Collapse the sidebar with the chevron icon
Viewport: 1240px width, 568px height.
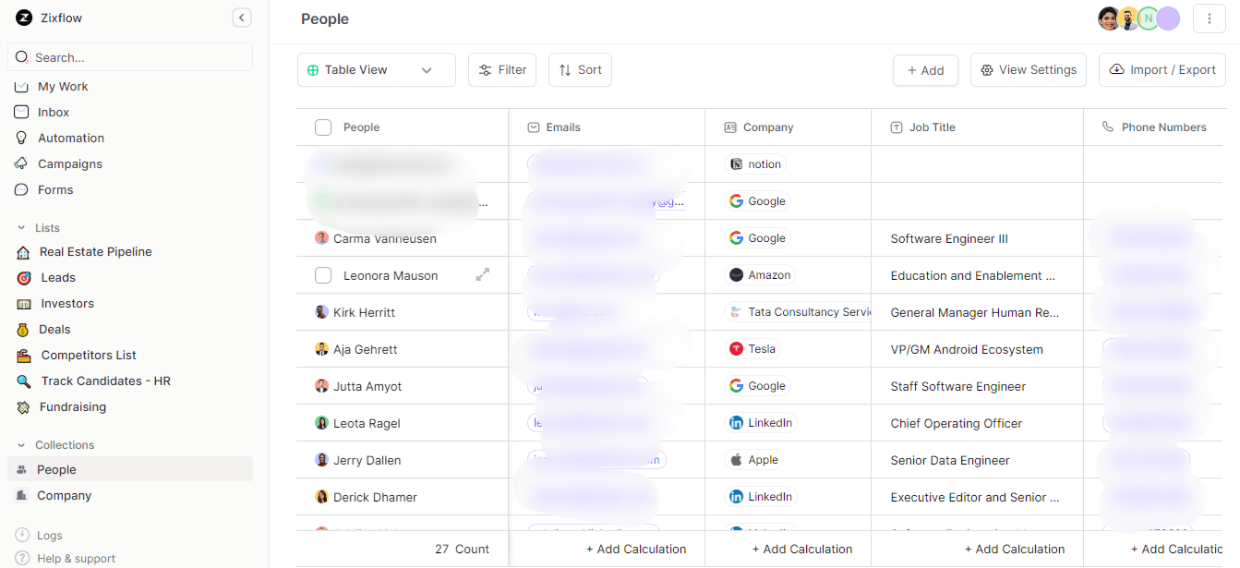point(242,18)
